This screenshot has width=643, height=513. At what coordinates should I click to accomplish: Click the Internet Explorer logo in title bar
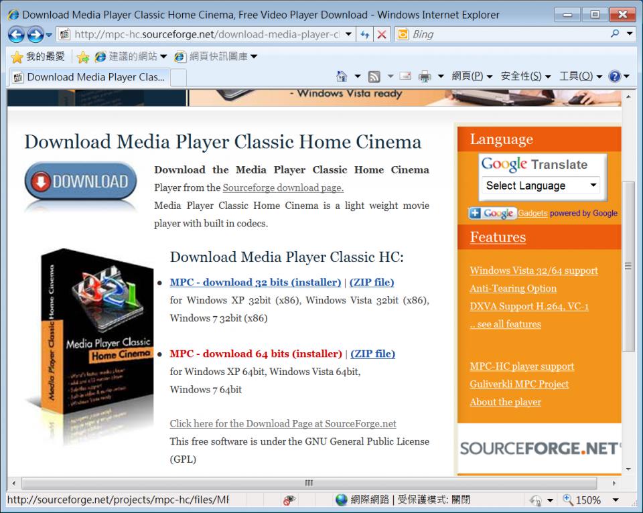click(13, 15)
